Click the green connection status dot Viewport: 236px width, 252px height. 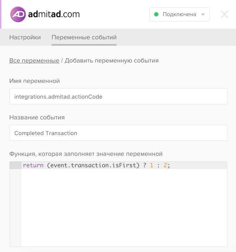point(156,14)
